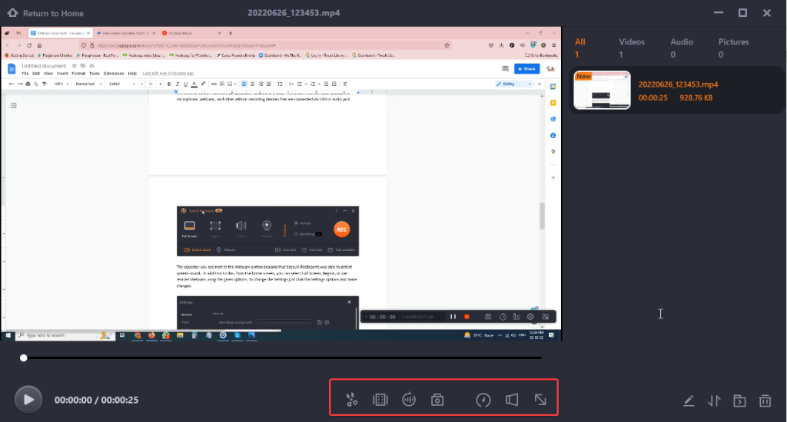The height and width of the screenshot is (422, 787).
Task: Open the playback speed gauge
Action: tap(483, 399)
